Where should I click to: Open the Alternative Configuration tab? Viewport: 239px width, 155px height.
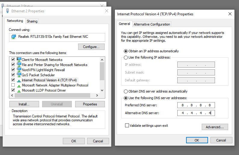point(152,24)
